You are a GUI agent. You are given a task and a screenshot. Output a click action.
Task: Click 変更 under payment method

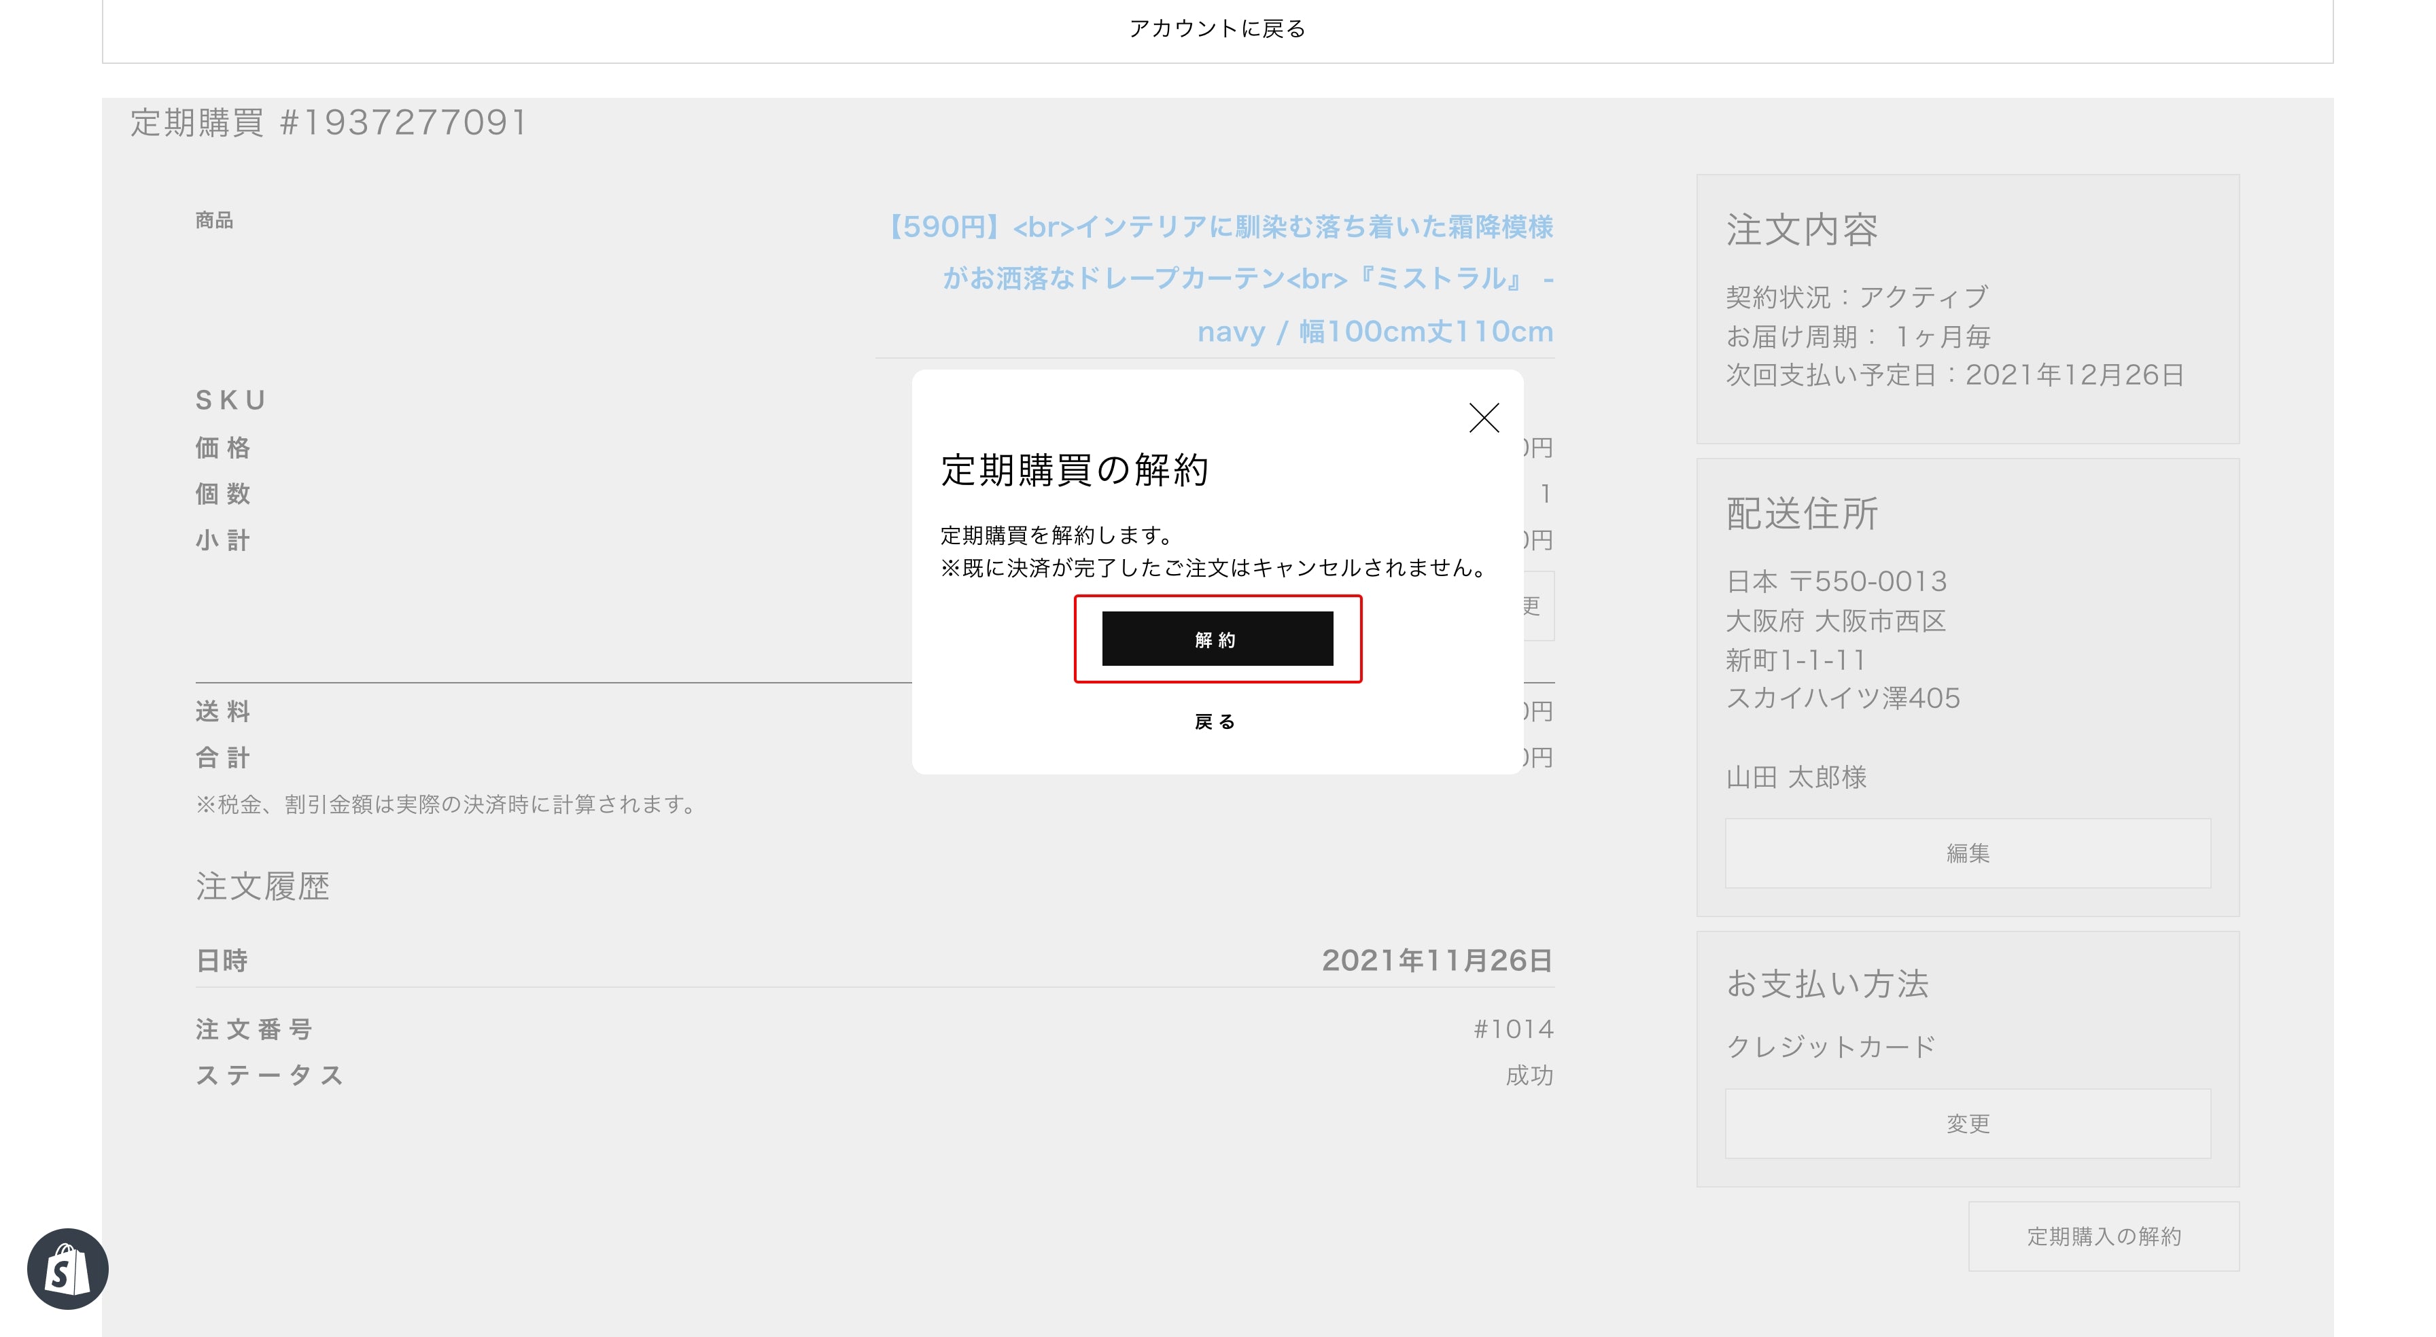click(x=1967, y=1123)
